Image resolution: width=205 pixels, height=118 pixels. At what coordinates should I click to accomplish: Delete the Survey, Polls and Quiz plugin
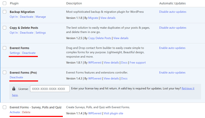coord(26,112)
